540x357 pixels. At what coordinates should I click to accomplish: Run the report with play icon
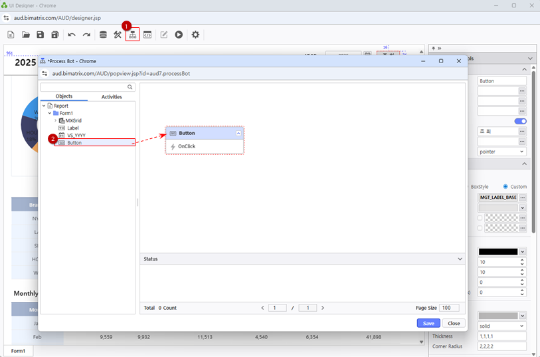click(x=179, y=35)
